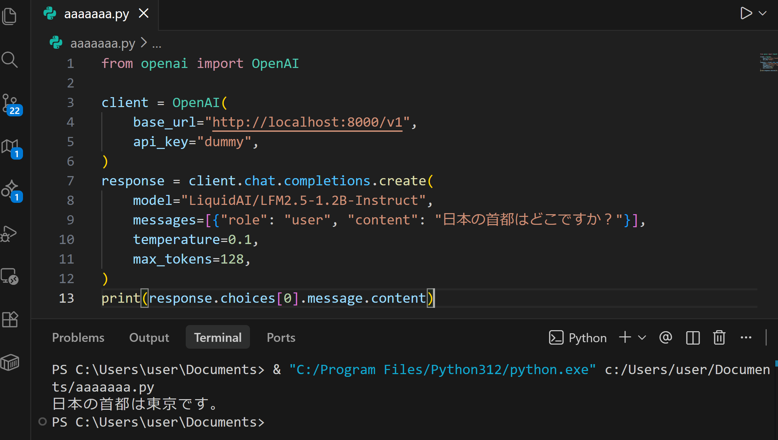Open the Search sidebar panel
The width and height of the screenshot is (778, 440).
[10, 60]
